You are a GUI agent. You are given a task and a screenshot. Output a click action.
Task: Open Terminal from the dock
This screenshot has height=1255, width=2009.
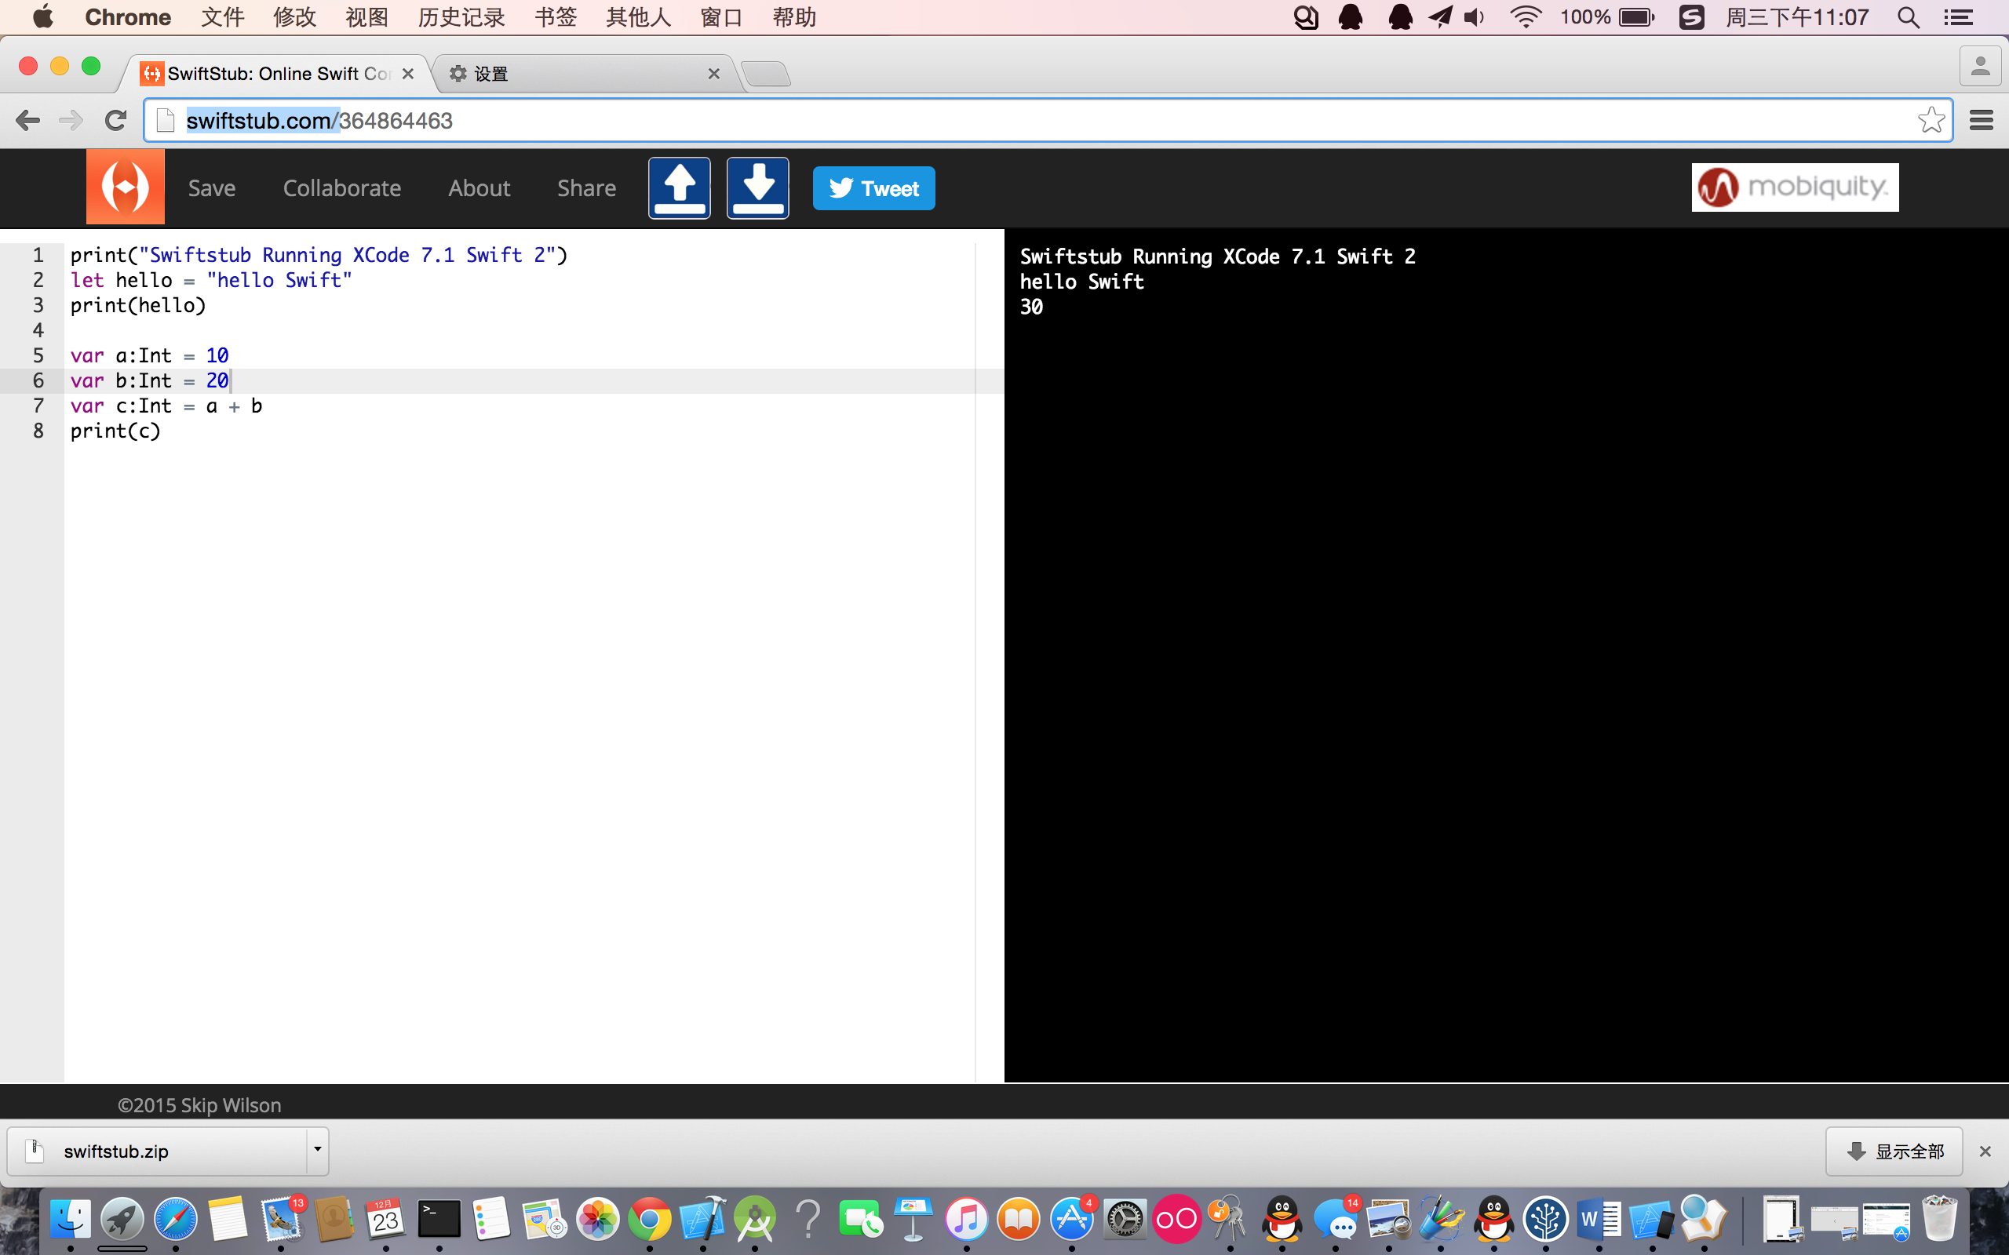[x=439, y=1218]
